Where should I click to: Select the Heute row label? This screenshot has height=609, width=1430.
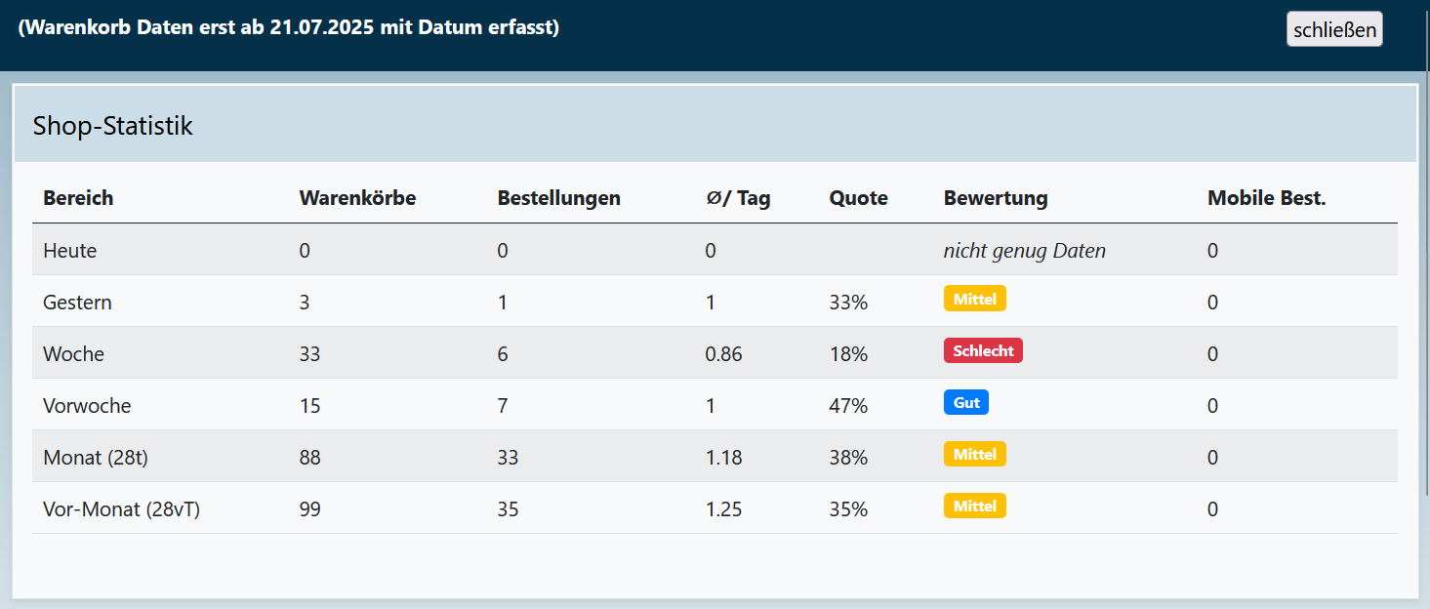click(70, 251)
